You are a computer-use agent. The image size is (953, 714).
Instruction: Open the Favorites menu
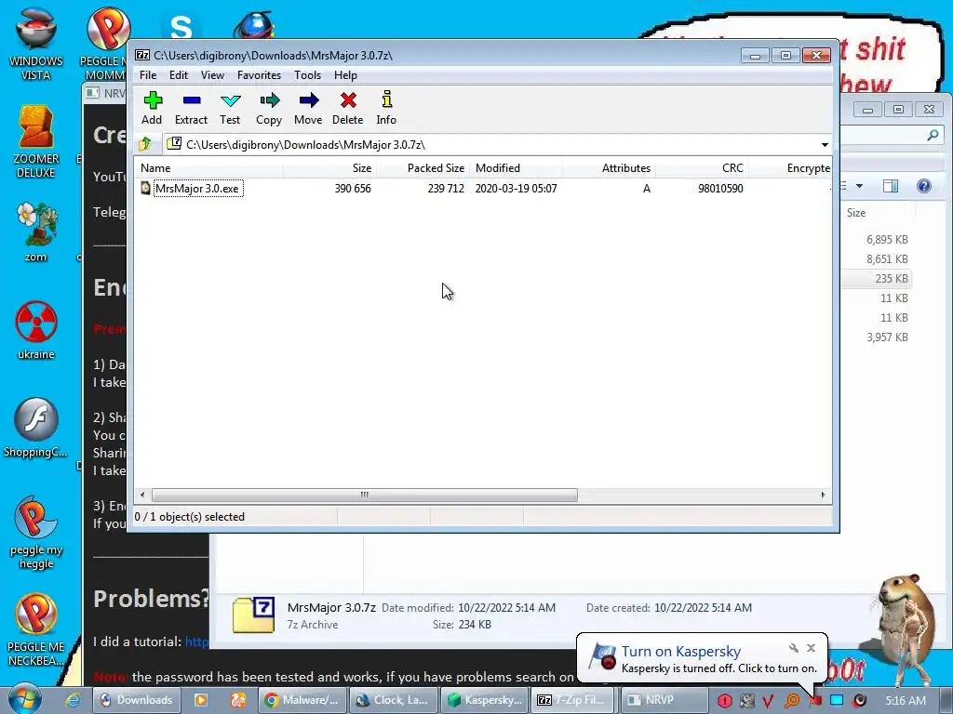(x=259, y=75)
